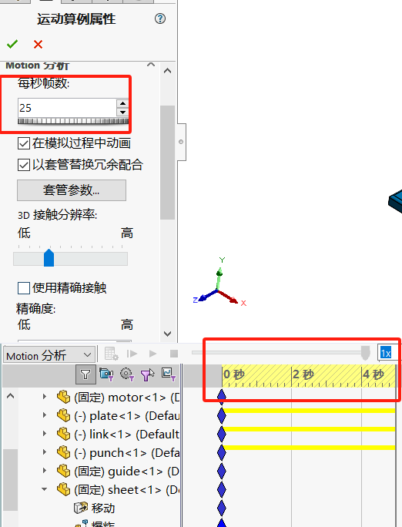
Task: Play the motion study from start
Action: click(132, 354)
